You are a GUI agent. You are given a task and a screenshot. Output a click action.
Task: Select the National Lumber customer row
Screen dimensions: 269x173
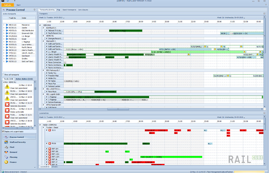click(55, 86)
